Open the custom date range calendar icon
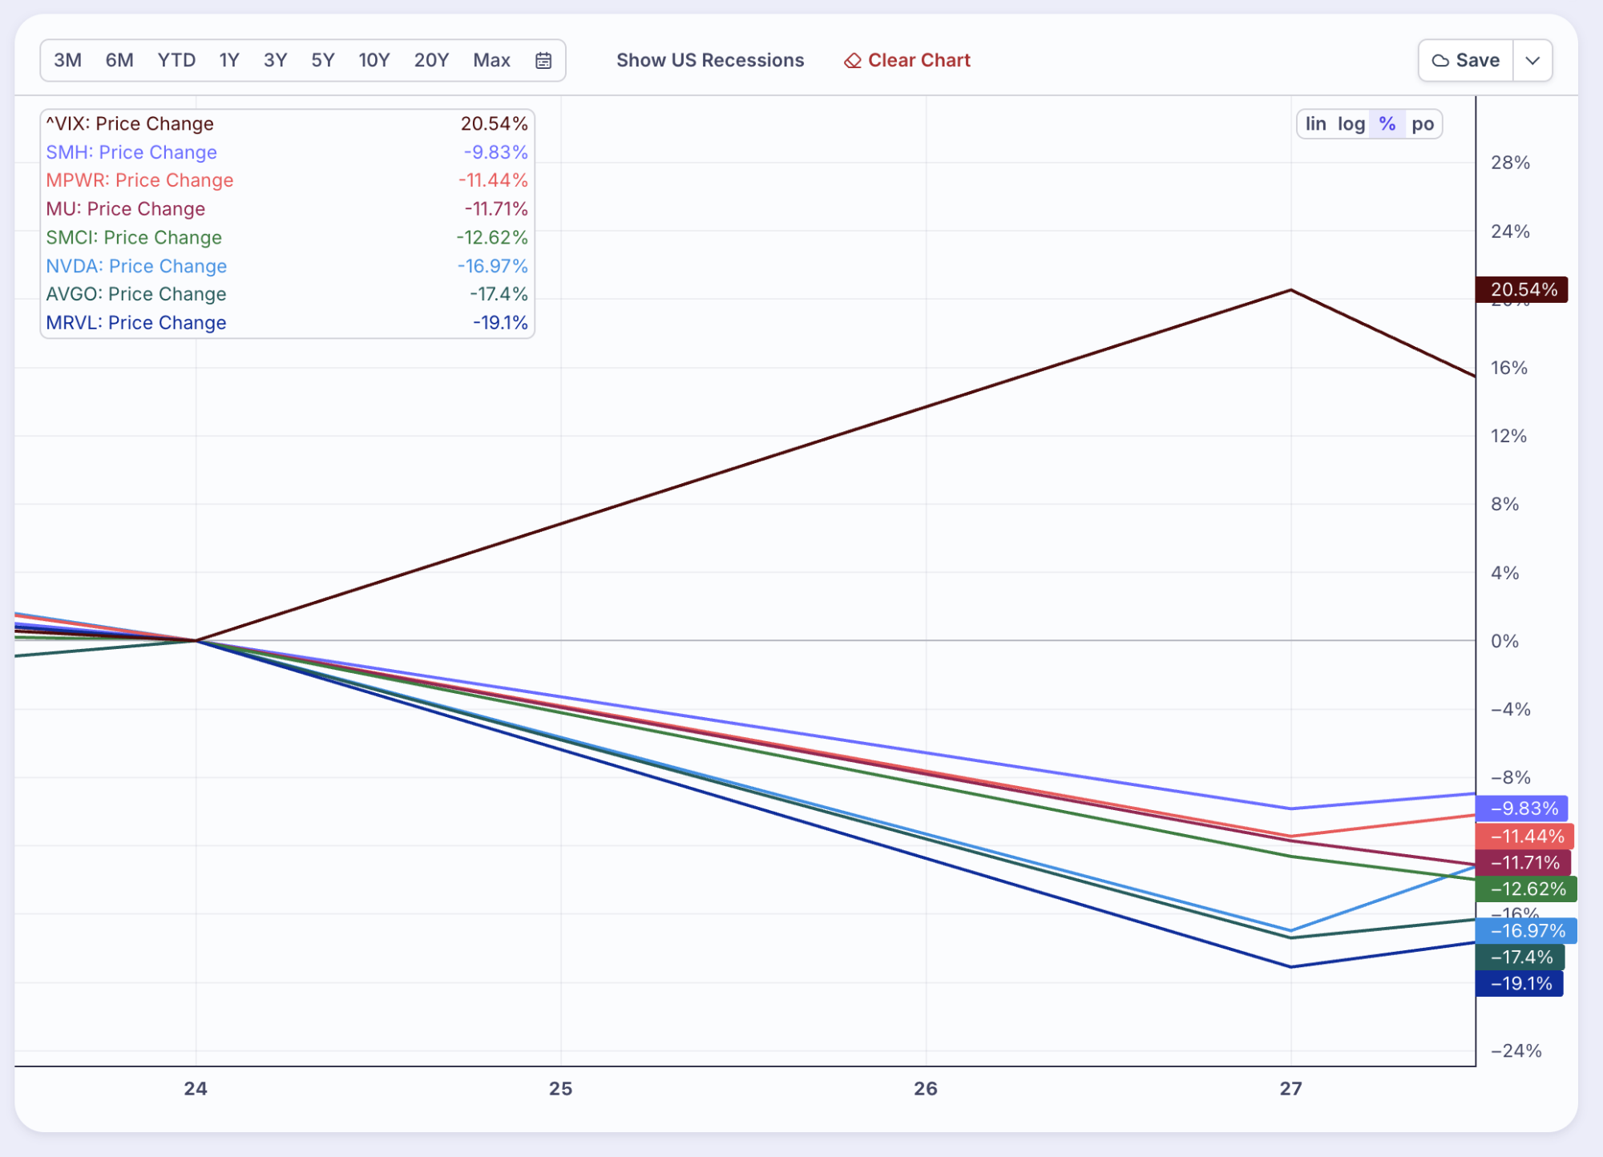This screenshot has width=1603, height=1157. click(543, 60)
